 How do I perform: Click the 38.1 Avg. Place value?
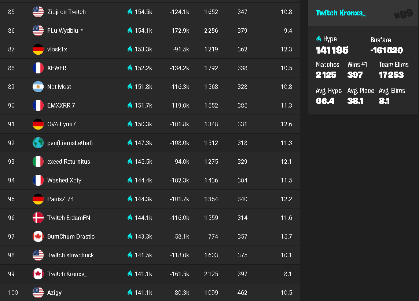click(x=355, y=101)
